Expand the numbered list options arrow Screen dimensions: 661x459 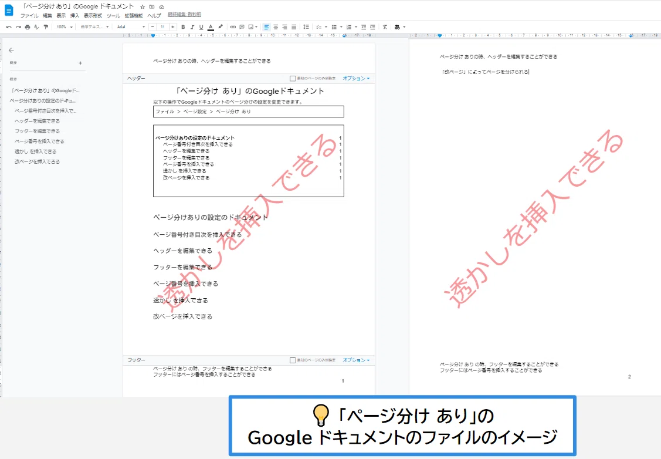(356, 27)
